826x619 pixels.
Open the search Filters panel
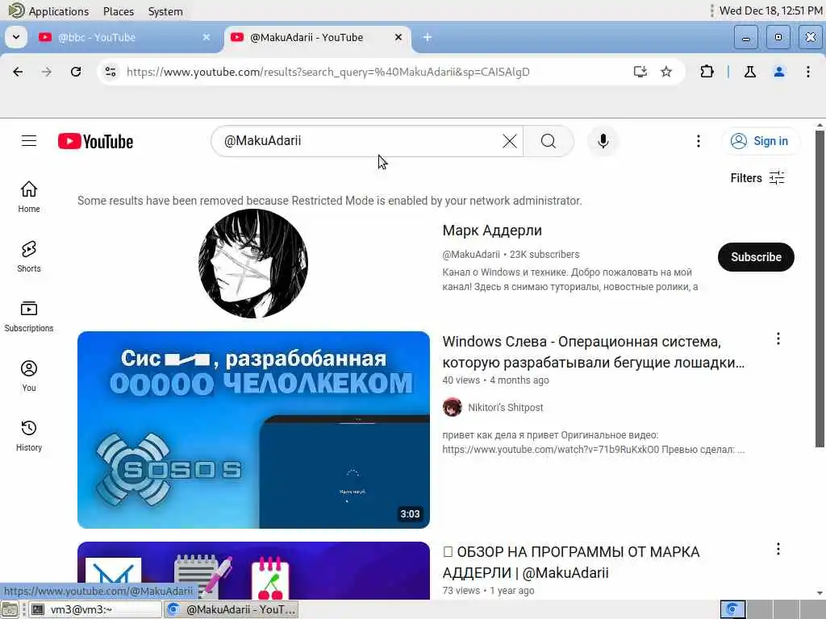(757, 178)
